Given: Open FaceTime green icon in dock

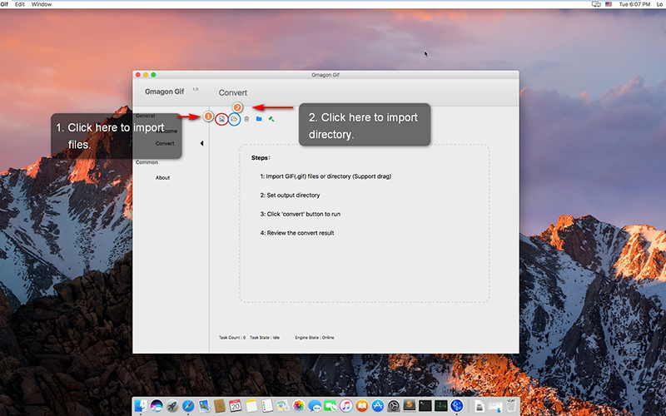Looking at the screenshot, I should click(x=331, y=406).
